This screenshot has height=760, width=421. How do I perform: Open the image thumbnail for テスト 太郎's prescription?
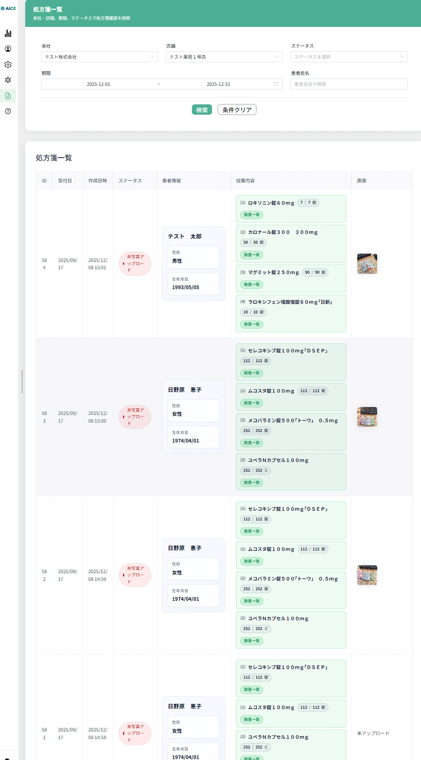[x=367, y=264]
